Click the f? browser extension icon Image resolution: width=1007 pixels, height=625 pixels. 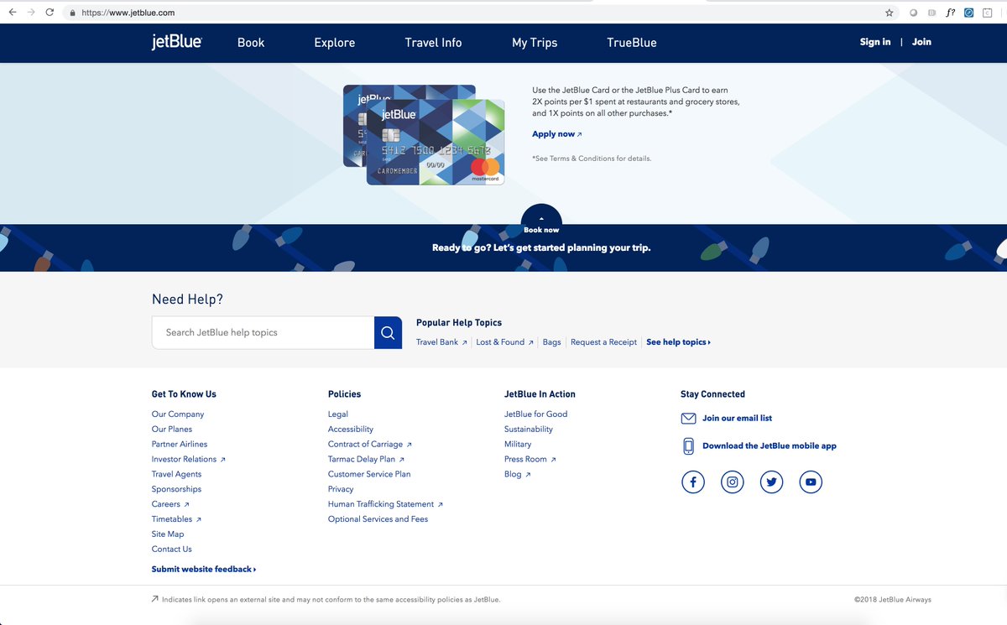(951, 13)
